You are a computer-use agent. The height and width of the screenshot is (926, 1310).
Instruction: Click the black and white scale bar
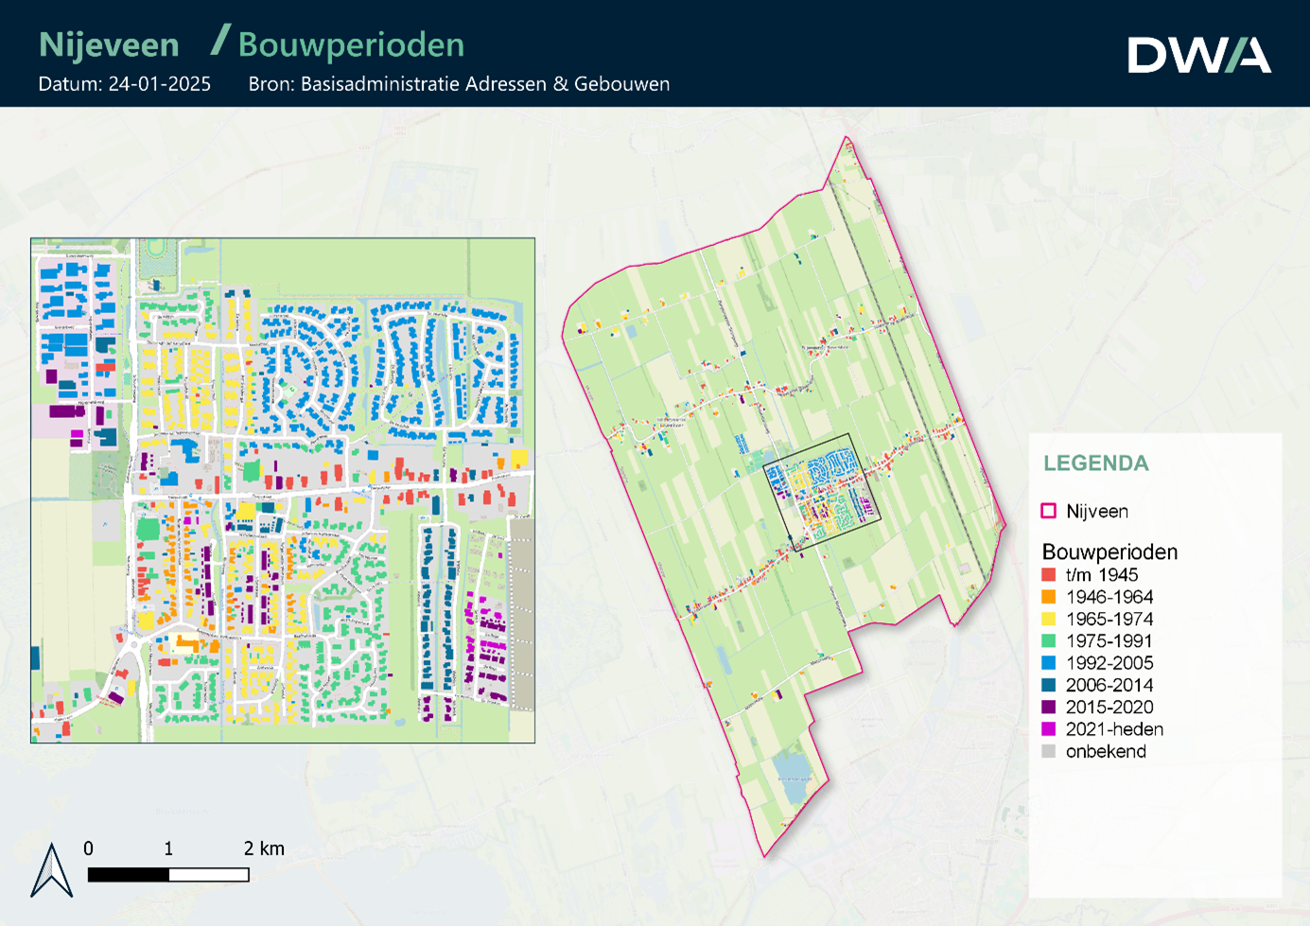pyautogui.click(x=168, y=875)
